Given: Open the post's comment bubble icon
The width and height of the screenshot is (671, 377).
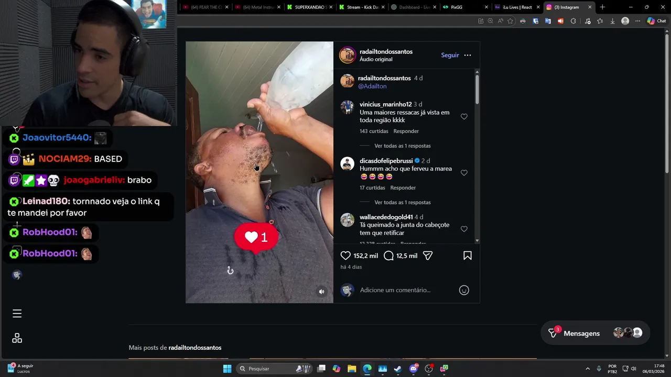Looking at the screenshot, I should 388,256.
